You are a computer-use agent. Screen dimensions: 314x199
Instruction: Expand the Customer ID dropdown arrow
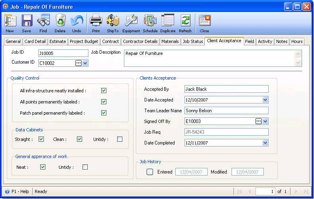pos(85,63)
